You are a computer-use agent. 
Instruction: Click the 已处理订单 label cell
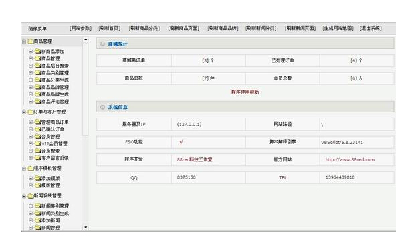pyautogui.click(x=283, y=61)
